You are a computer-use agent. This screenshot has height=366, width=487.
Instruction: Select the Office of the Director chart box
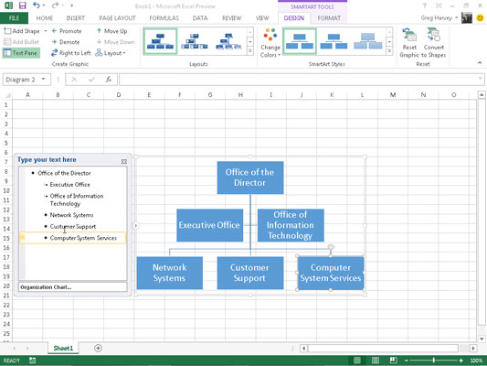pos(250,178)
